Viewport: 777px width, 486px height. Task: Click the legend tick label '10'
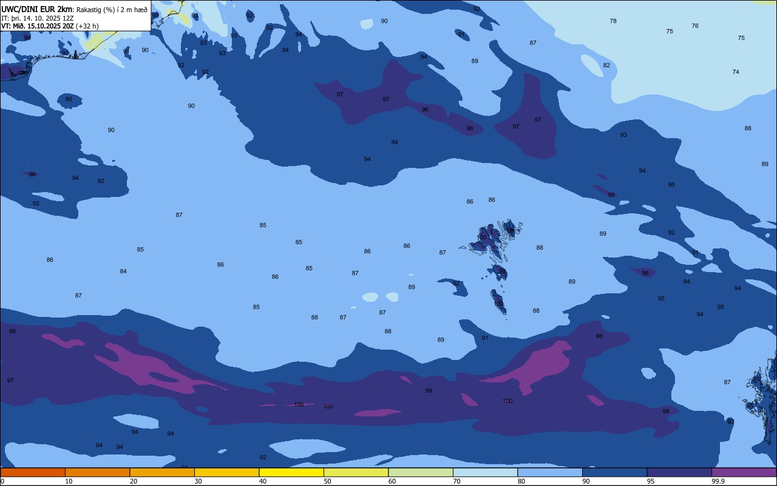pos(69,481)
